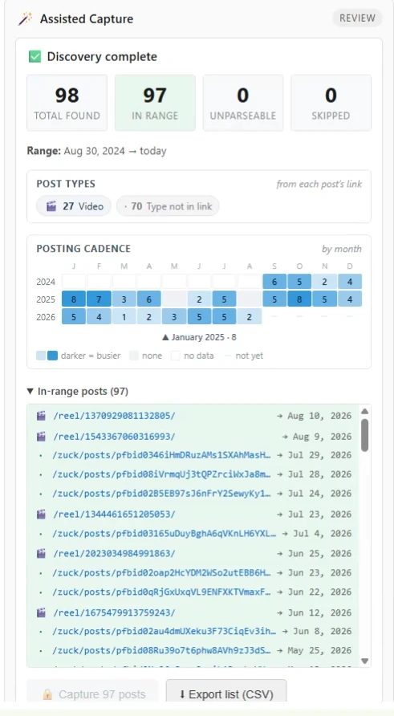Select the September 2024 cell showing 6
The image size is (394, 716).
point(275,282)
